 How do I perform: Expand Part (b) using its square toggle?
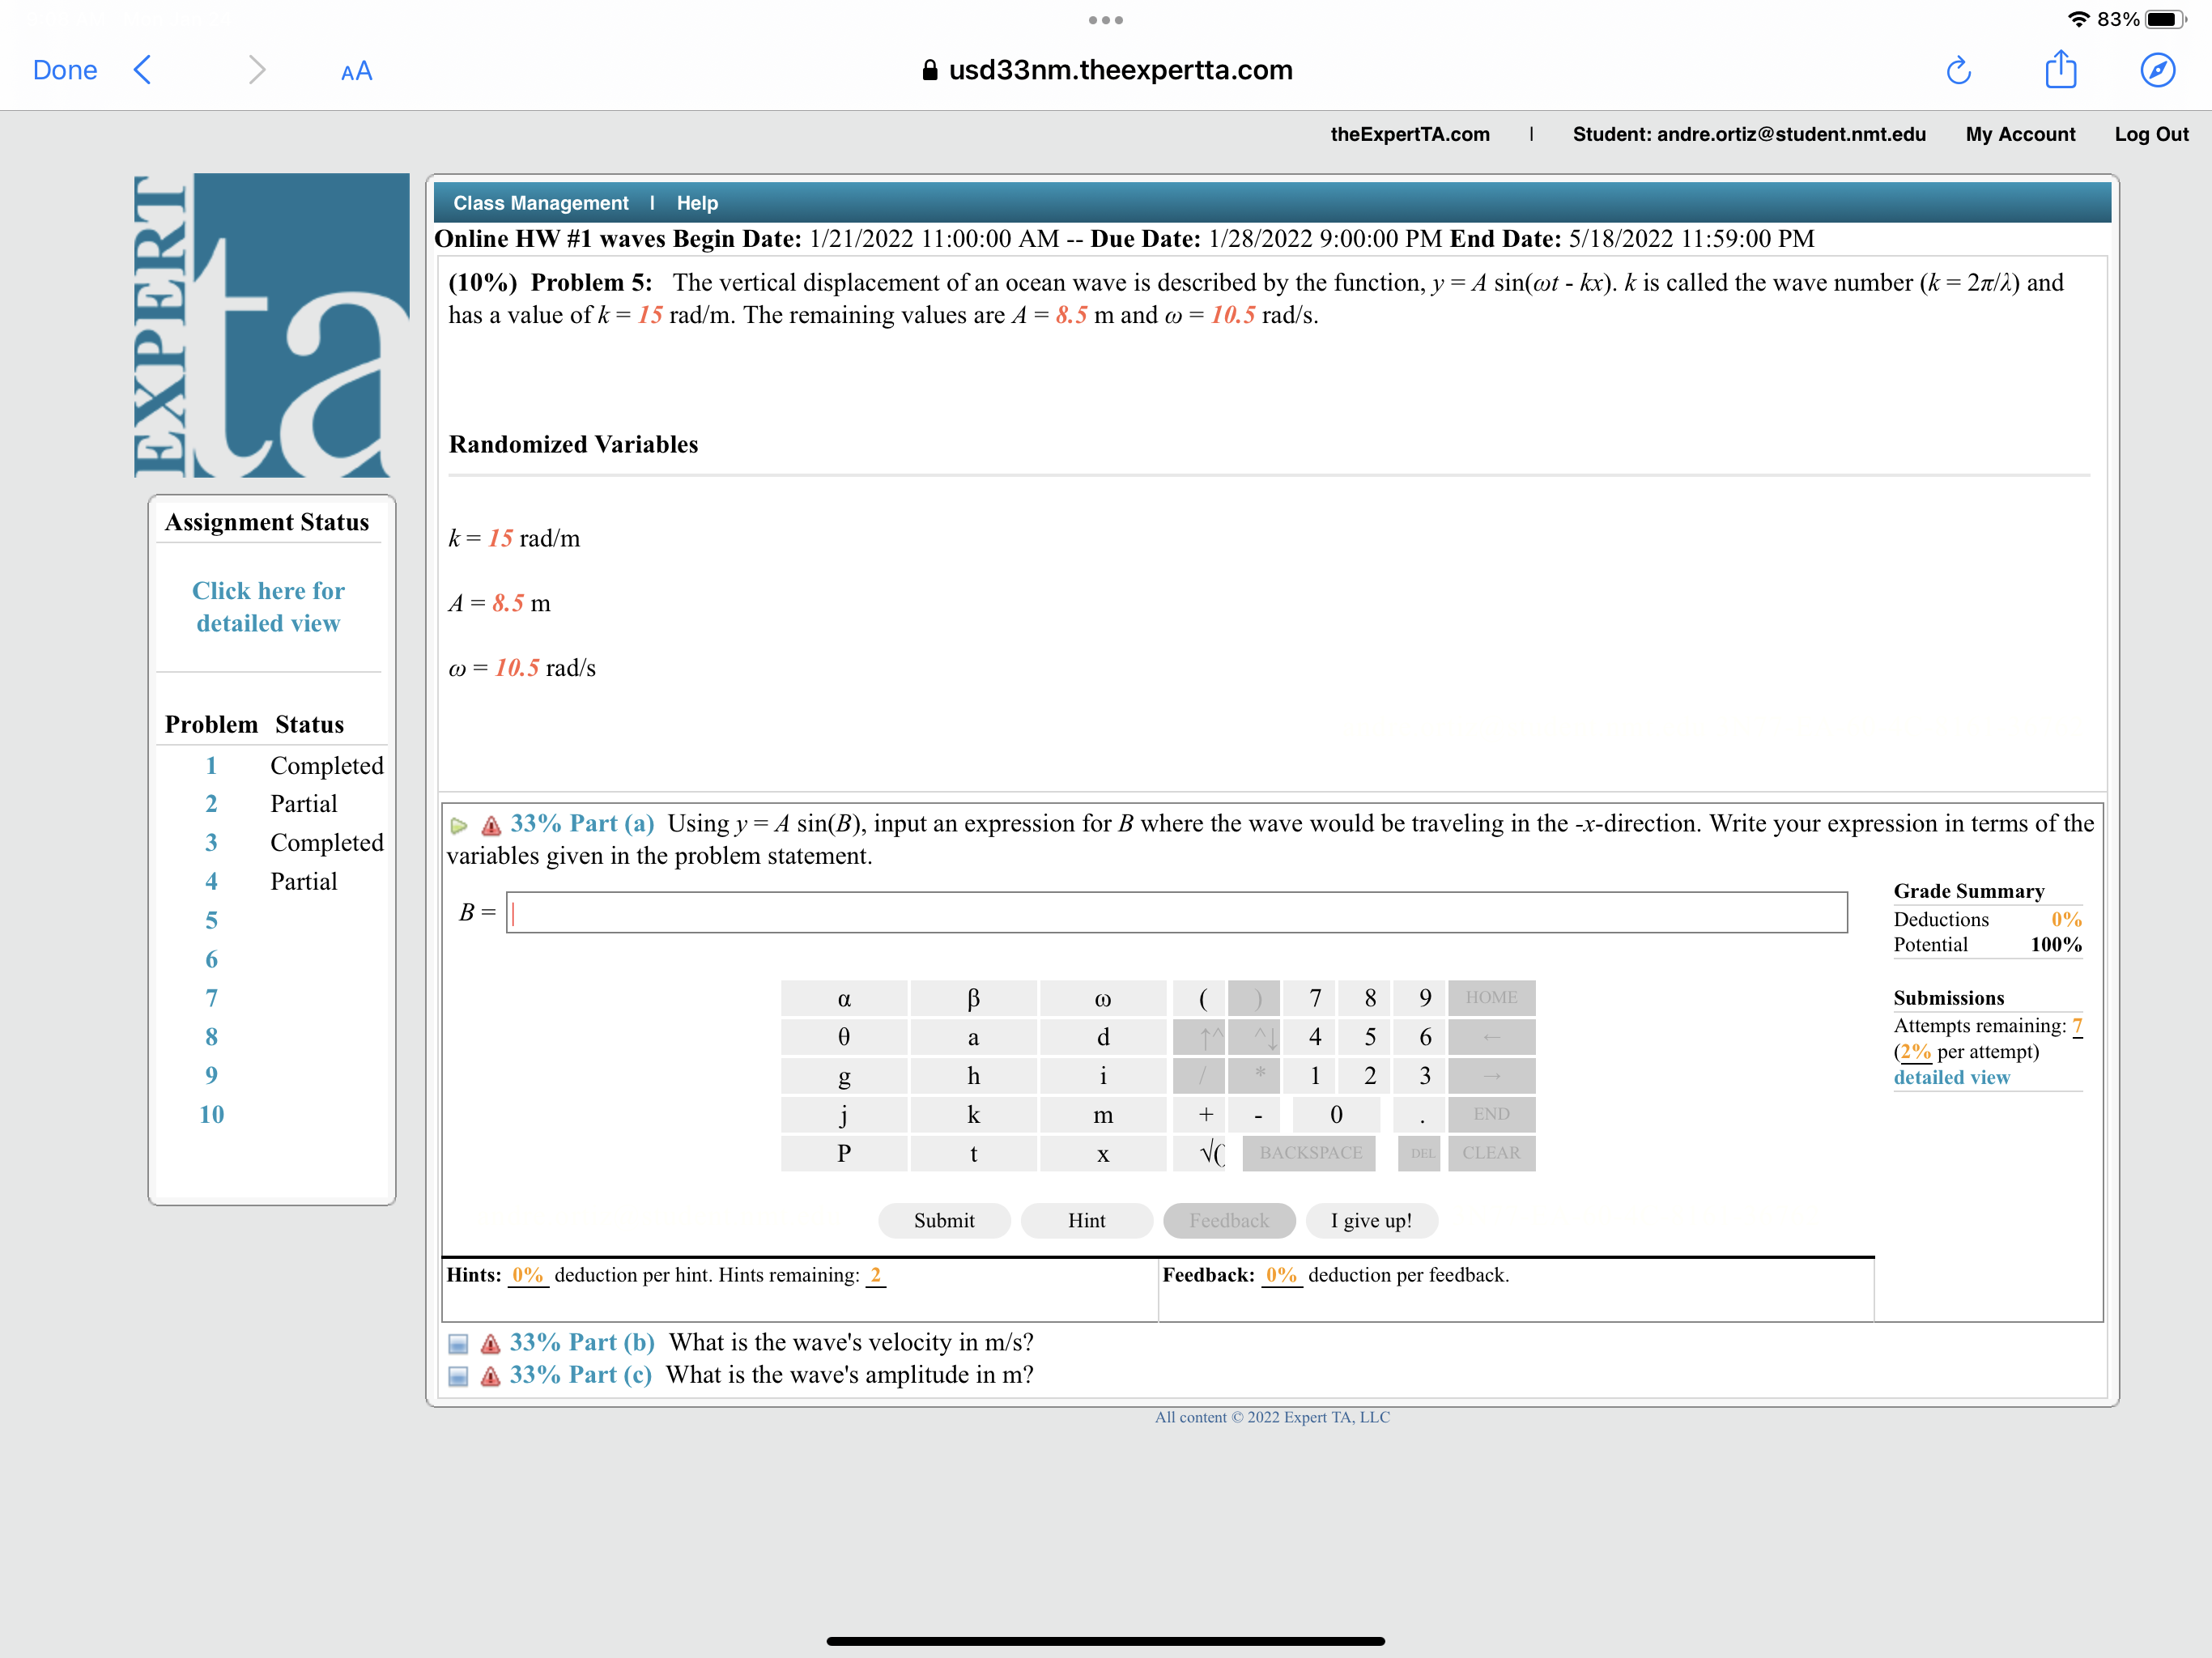pos(458,1345)
